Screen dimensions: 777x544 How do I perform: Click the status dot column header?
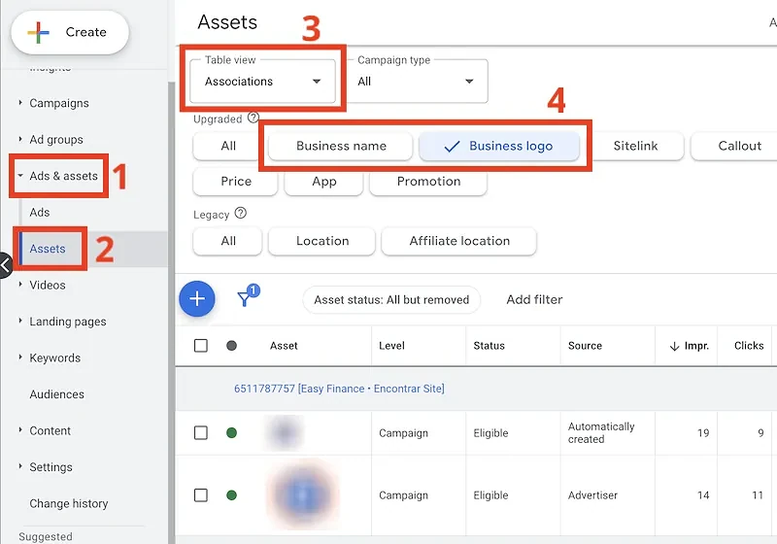click(231, 345)
